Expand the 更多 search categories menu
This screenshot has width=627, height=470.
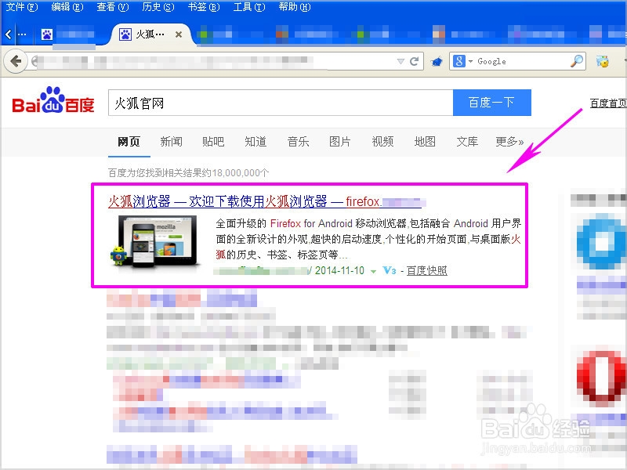[x=509, y=142]
